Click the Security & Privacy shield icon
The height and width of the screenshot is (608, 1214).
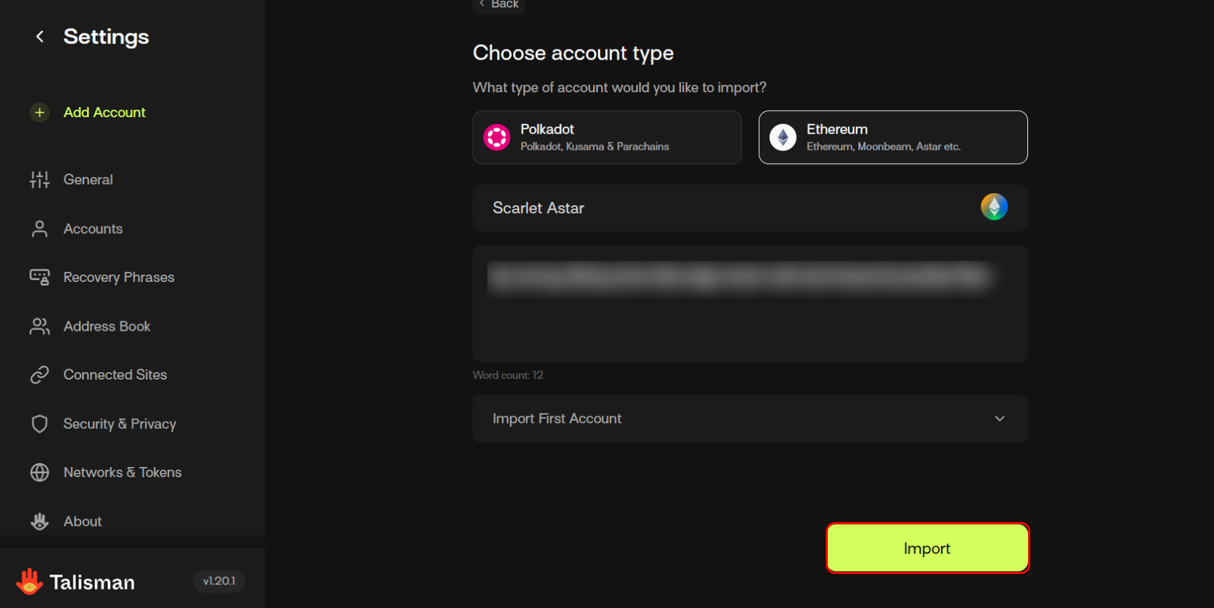[39, 424]
